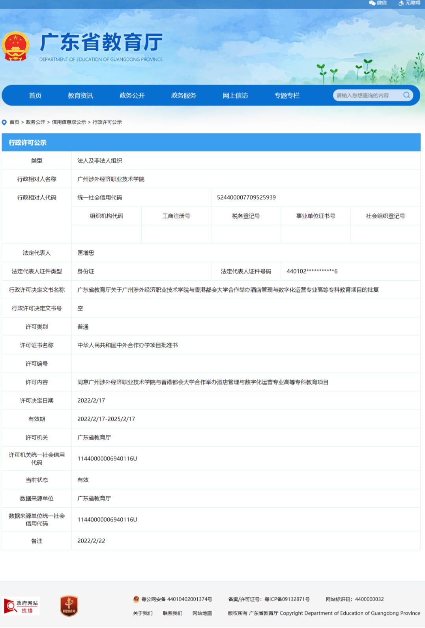Viewport: 425px width, 628px height.
Task: Click the 广东省教育厅 site title
Action: (x=101, y=42)
